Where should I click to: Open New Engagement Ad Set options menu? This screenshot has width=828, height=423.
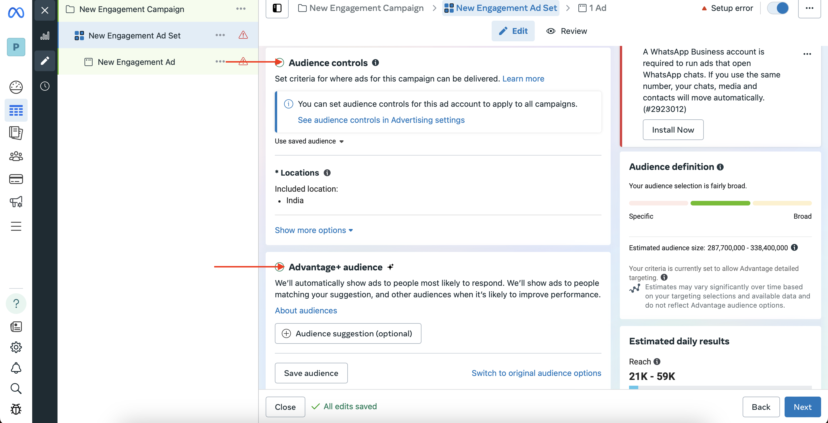coord(220,35)
